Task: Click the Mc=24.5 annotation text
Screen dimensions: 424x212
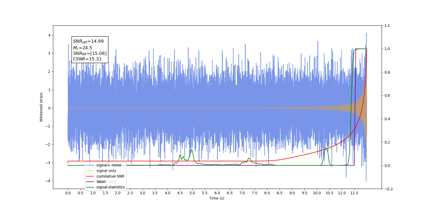Action: coord(82,48)
